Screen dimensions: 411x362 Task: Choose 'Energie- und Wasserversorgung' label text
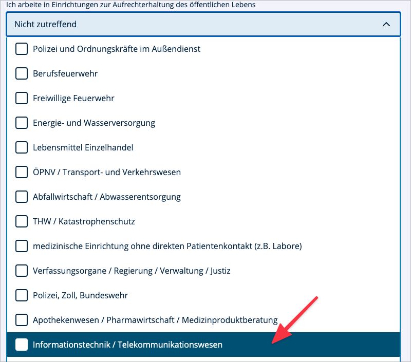pos(94,123)
